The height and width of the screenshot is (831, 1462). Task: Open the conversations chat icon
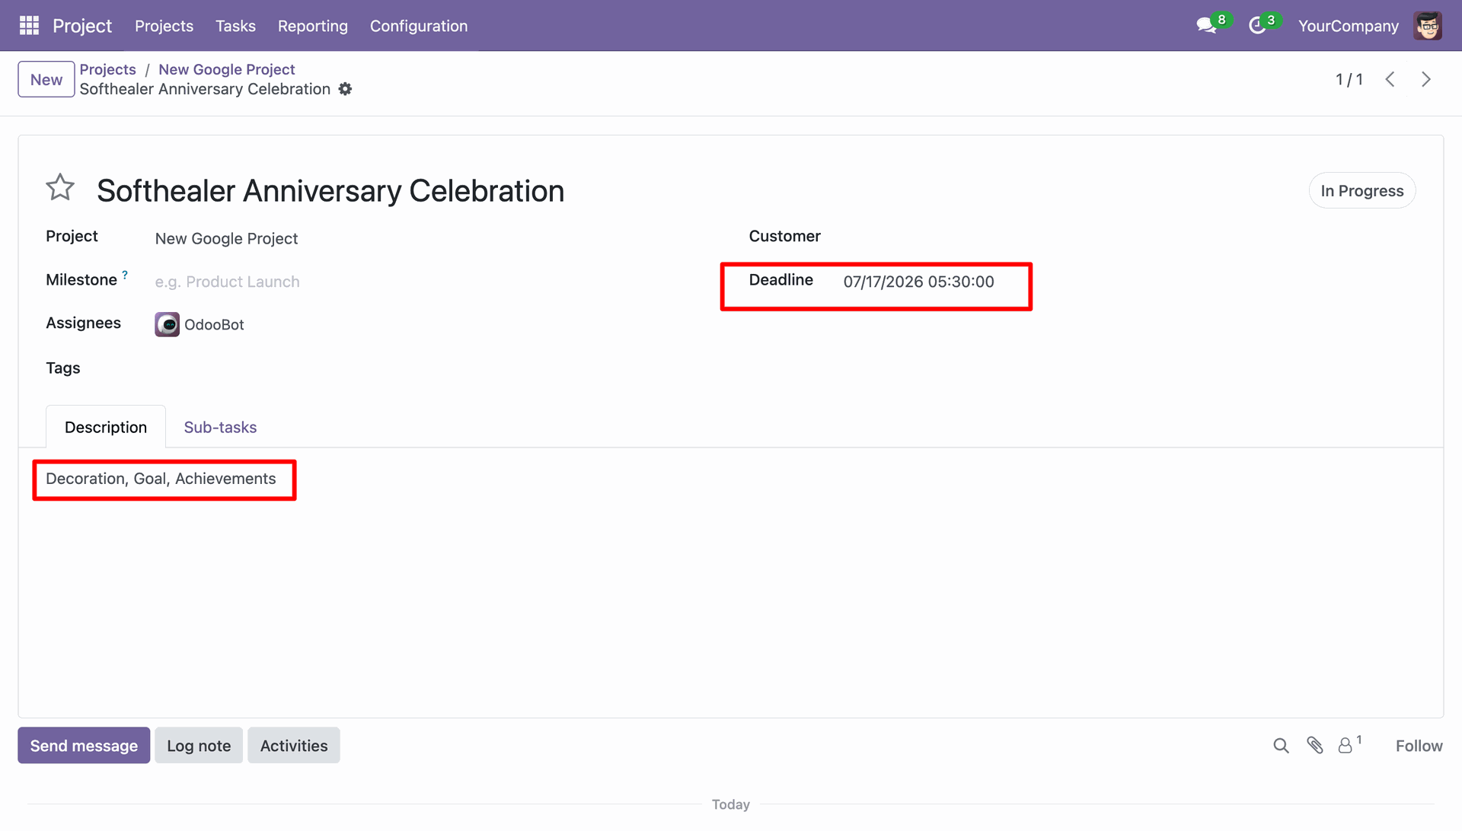pos(1206,26)
